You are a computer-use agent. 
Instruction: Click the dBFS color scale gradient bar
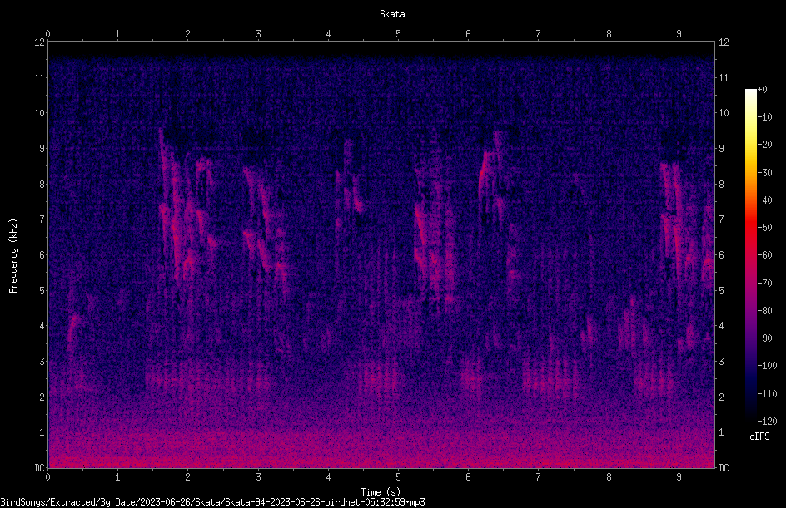click(750, 255)
